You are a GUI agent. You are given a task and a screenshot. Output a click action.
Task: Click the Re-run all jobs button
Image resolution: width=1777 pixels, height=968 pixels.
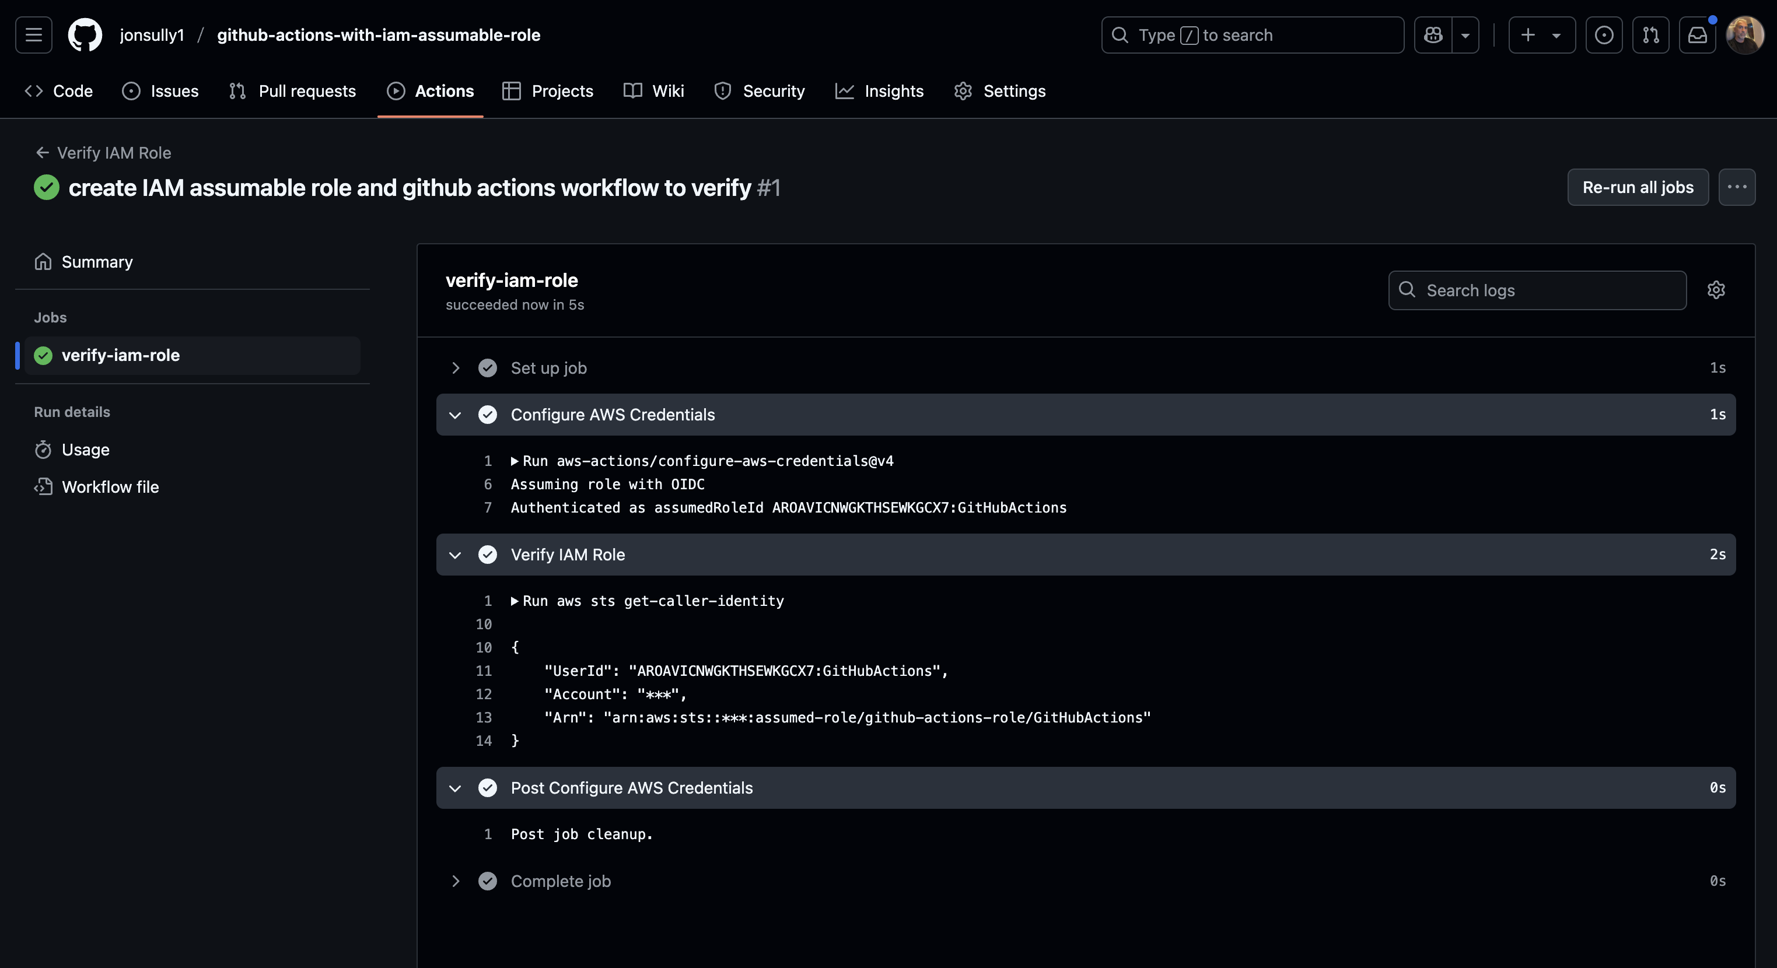(x=1638, y=187)
